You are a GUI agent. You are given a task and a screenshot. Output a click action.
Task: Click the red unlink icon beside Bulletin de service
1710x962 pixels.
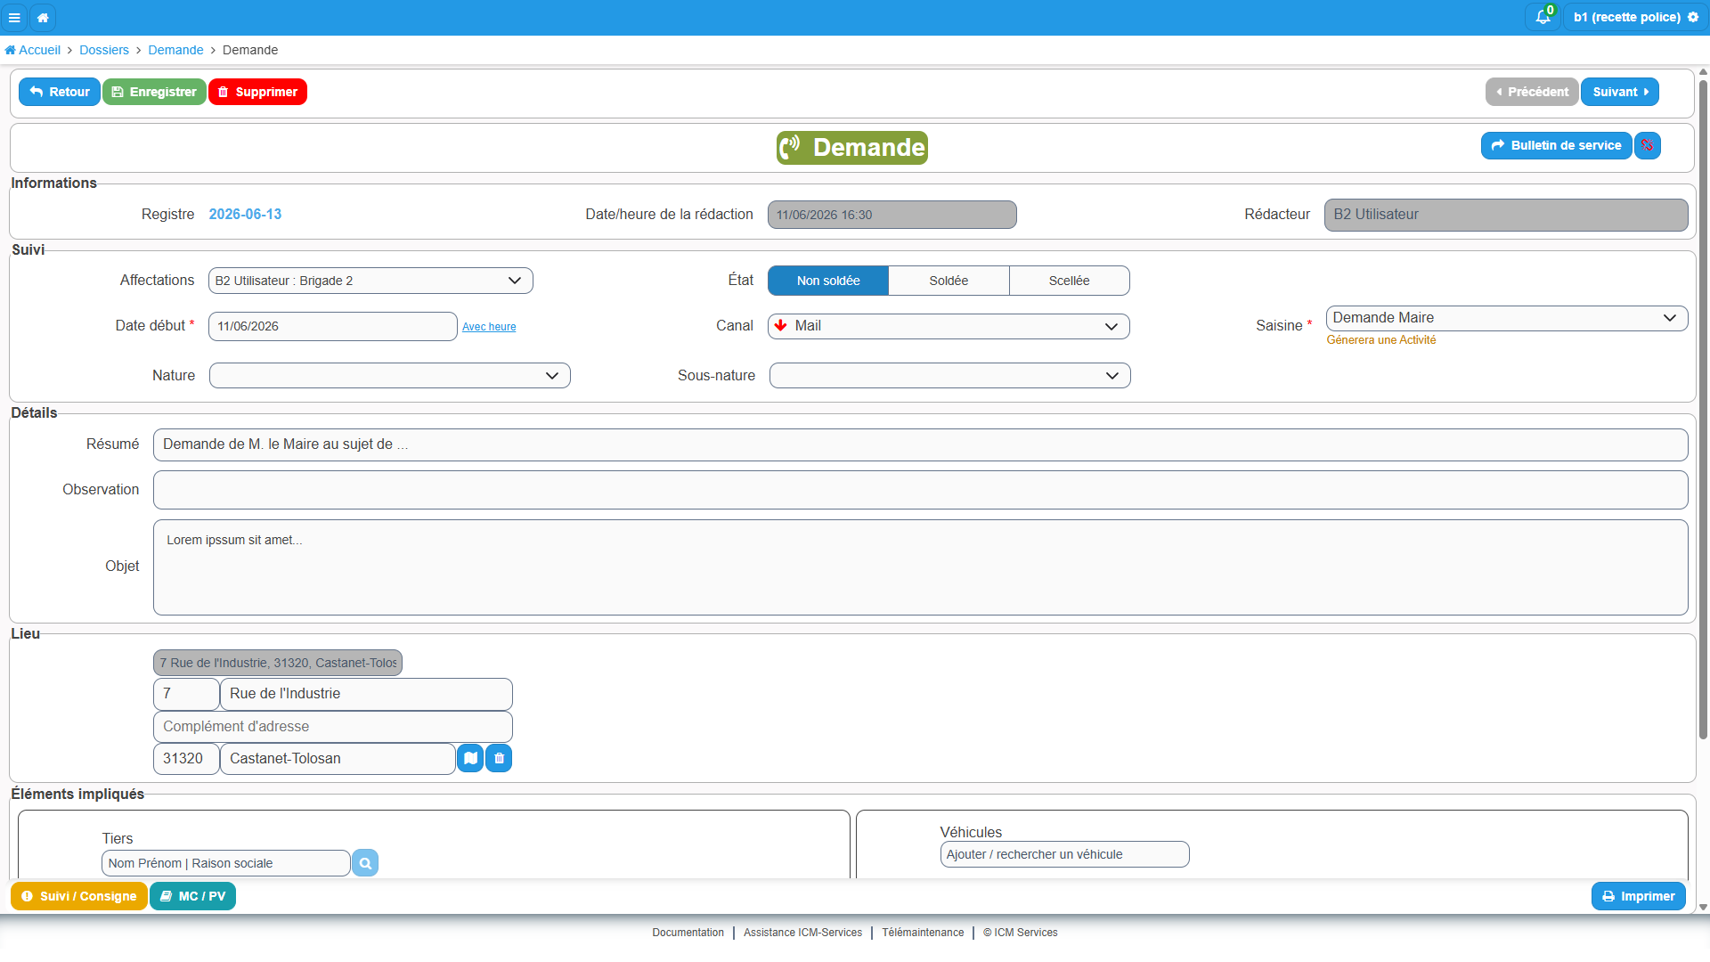pyautogui.click(x=1648, y=145)
